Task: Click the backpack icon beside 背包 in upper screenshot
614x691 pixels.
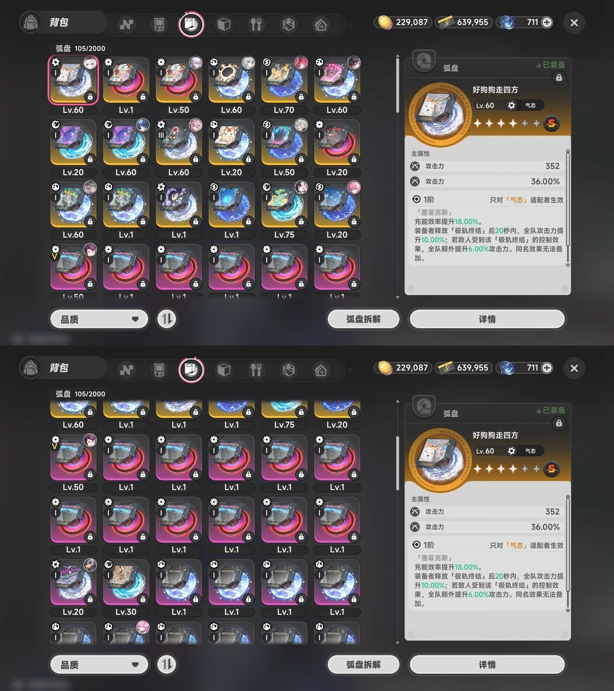Action: tap(31, 23)
